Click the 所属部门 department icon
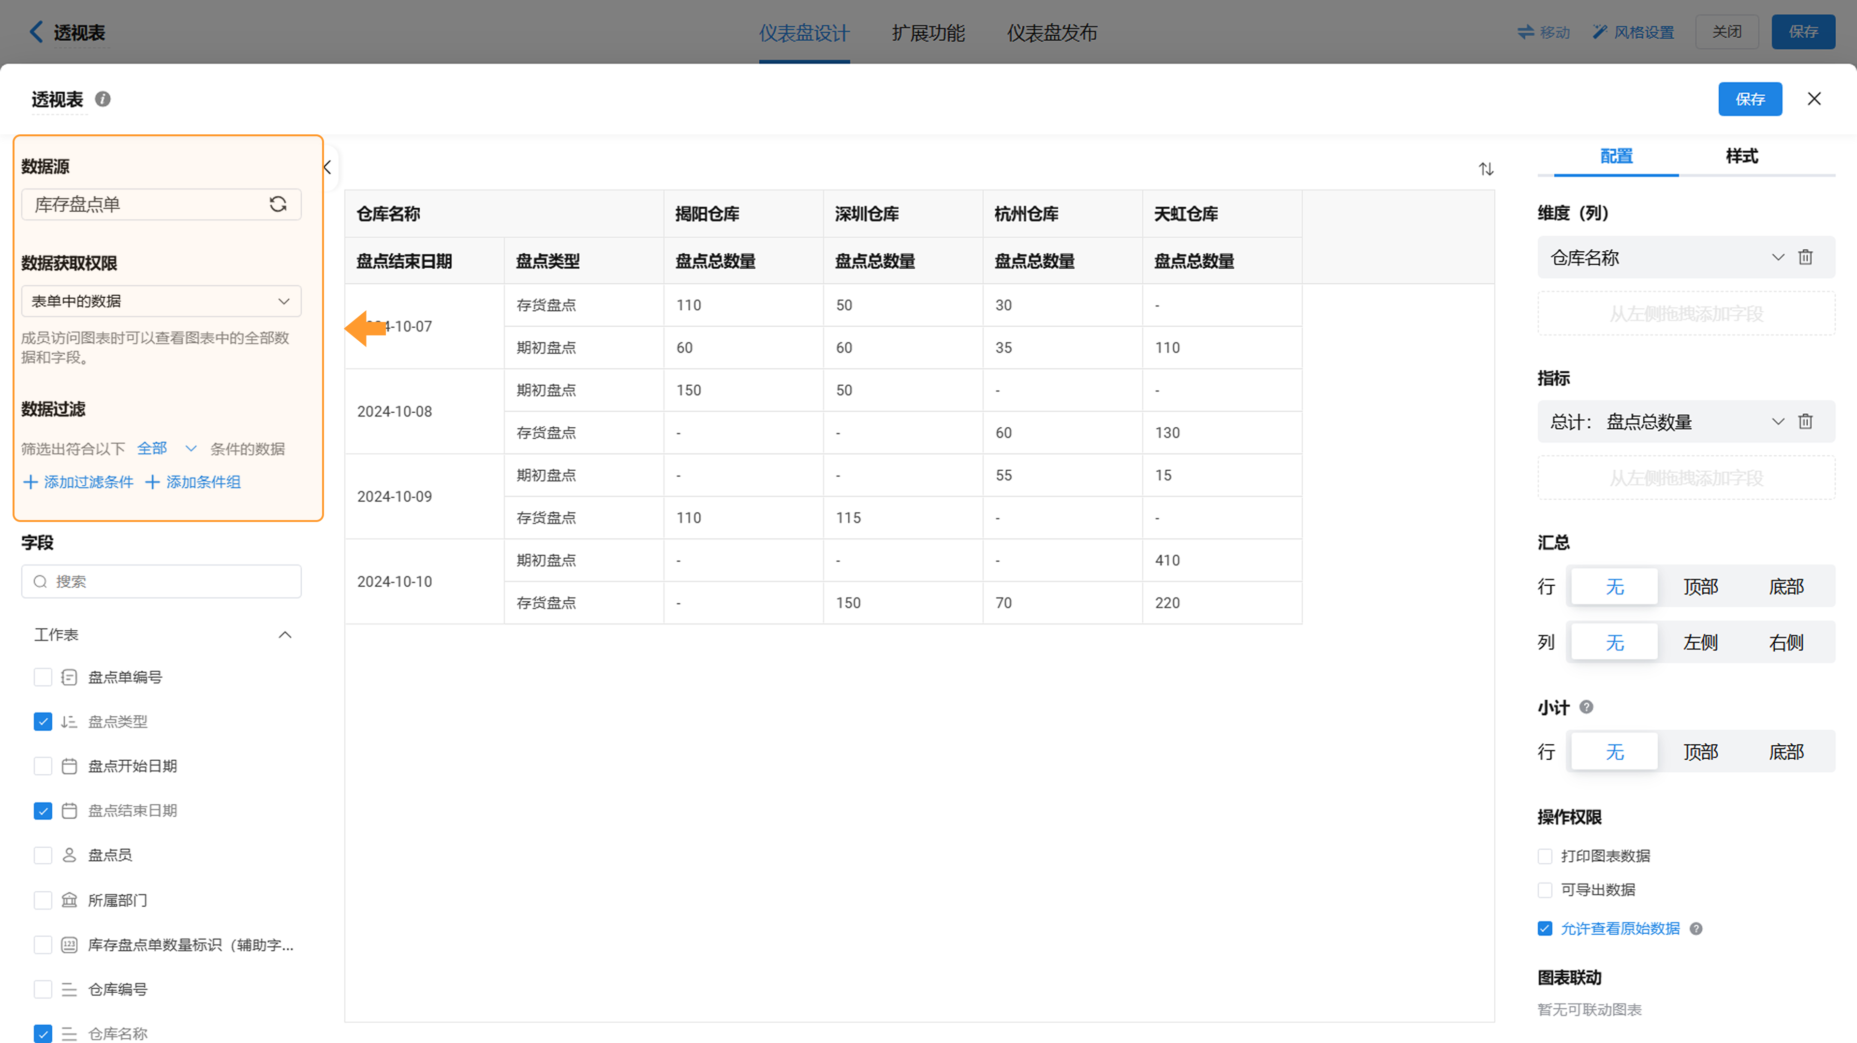This screenshot has width=1857, height=1043. (69, 899)
